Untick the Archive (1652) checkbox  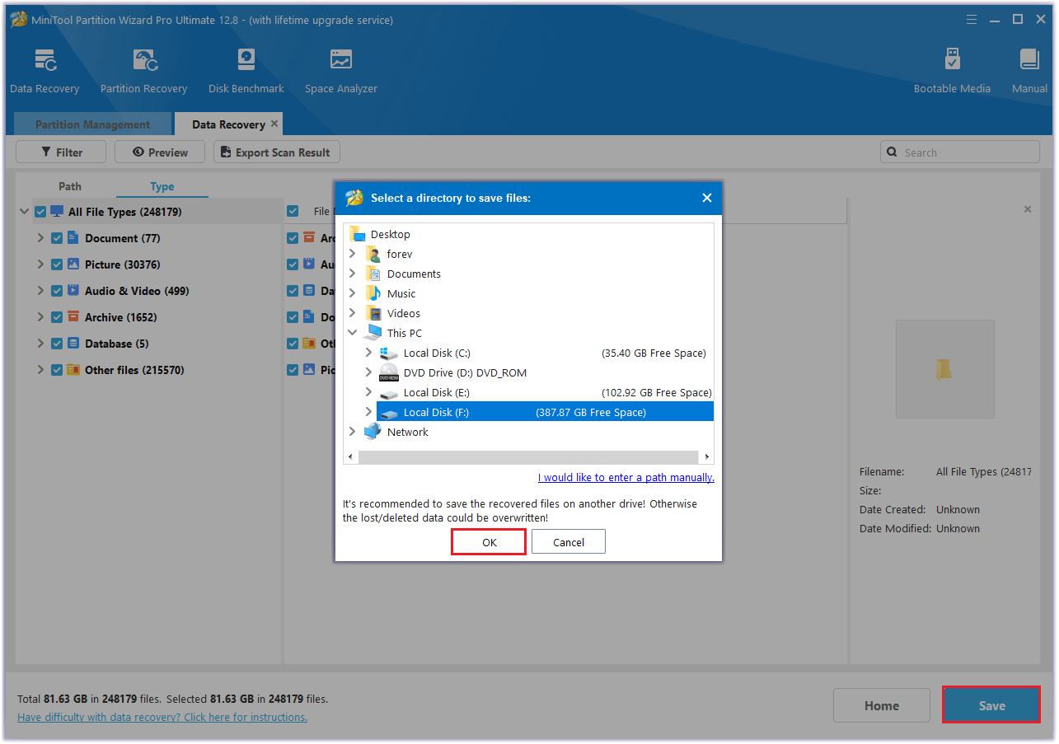tap(57, 317)
